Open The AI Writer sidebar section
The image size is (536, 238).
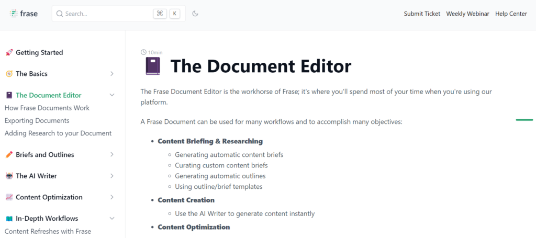pyautogui.click(x=36, y=176)
